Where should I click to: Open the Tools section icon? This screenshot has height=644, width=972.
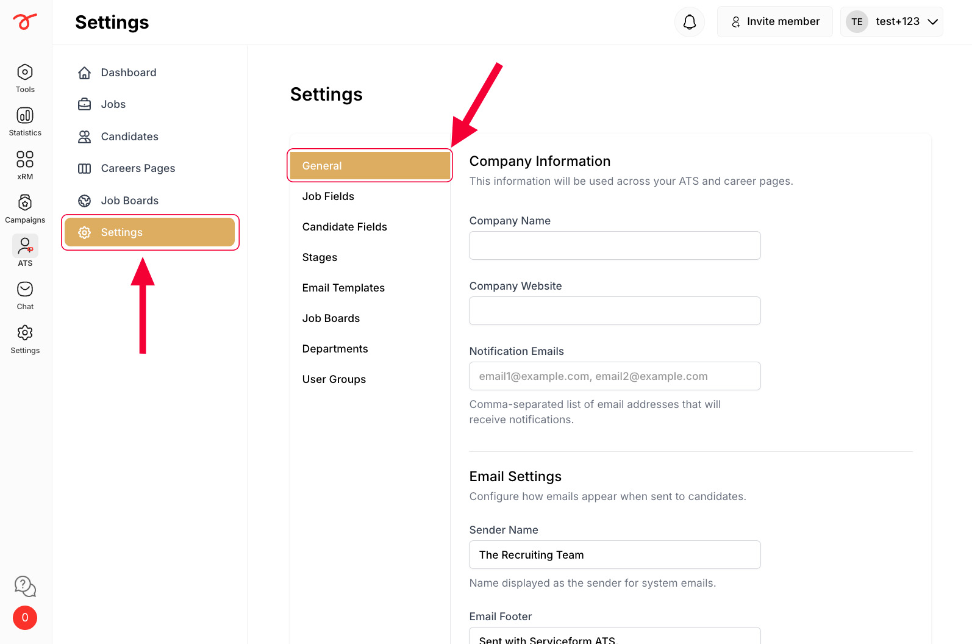[25, 72]
